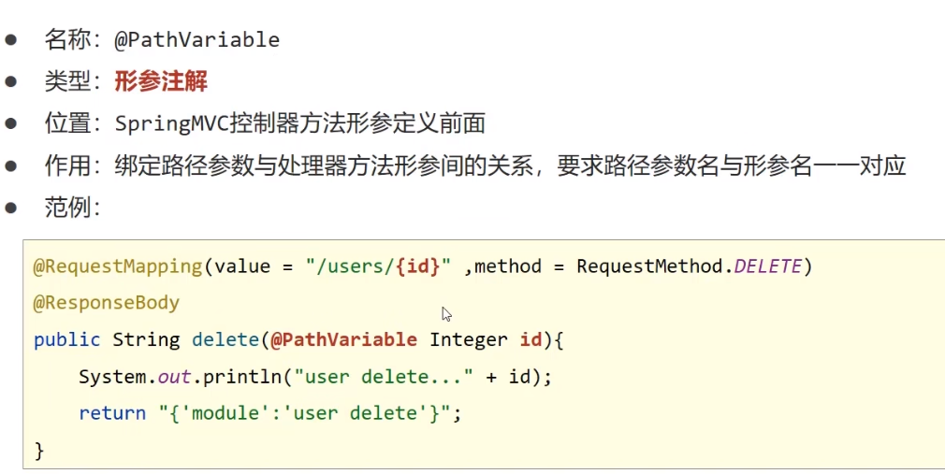Viewport: 945px width, 474px height.
Task: Click RequestMethod.DELETE in the code
Action: click(x=689, y=266)
